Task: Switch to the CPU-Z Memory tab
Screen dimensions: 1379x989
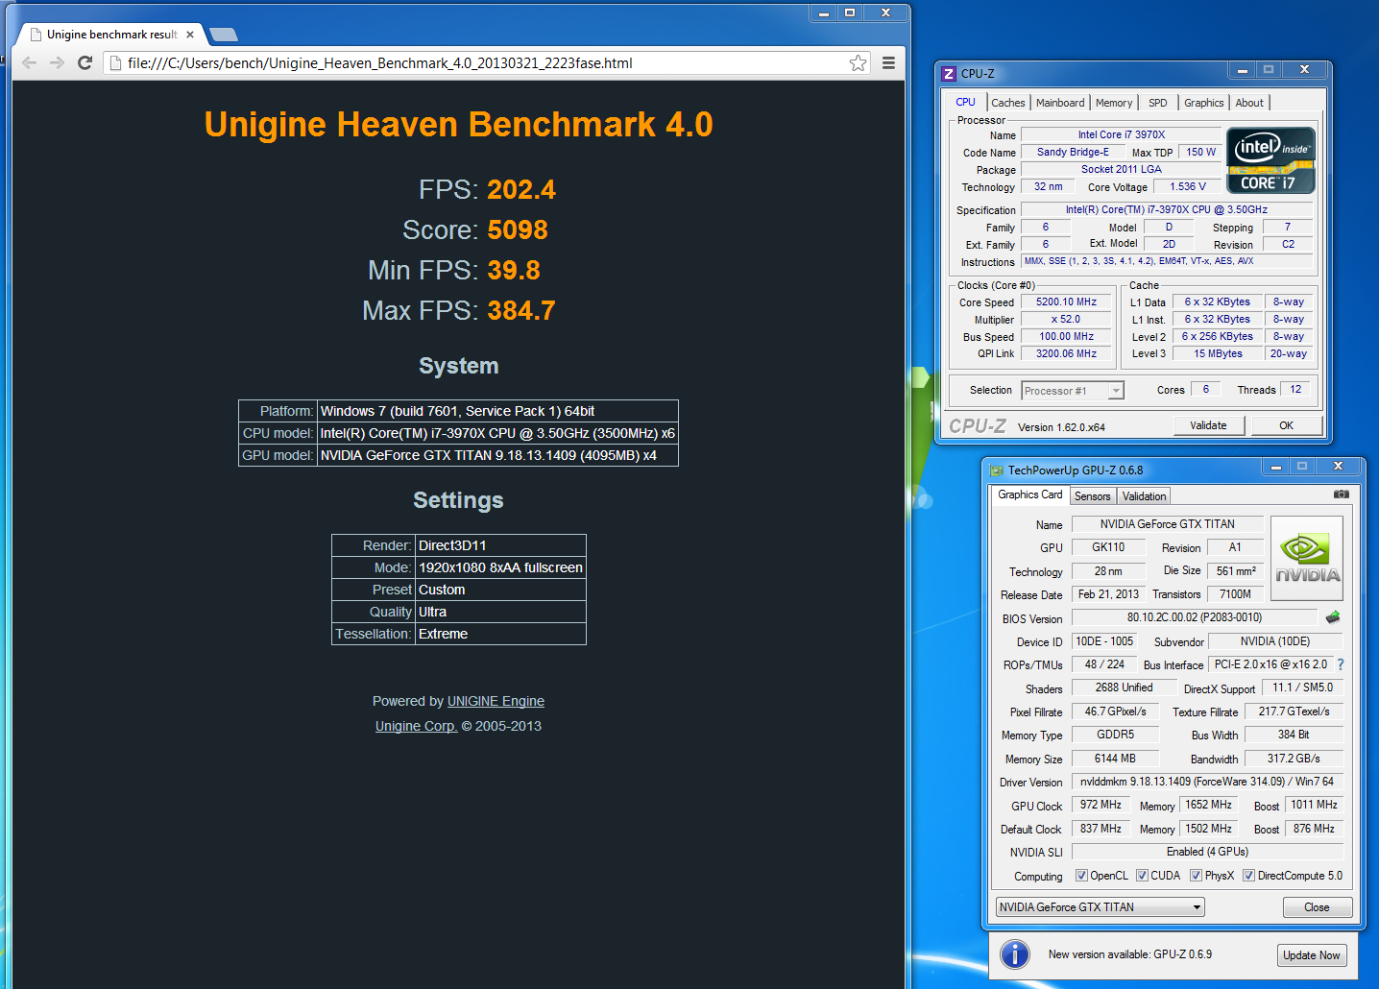Action: point(1114,103)
